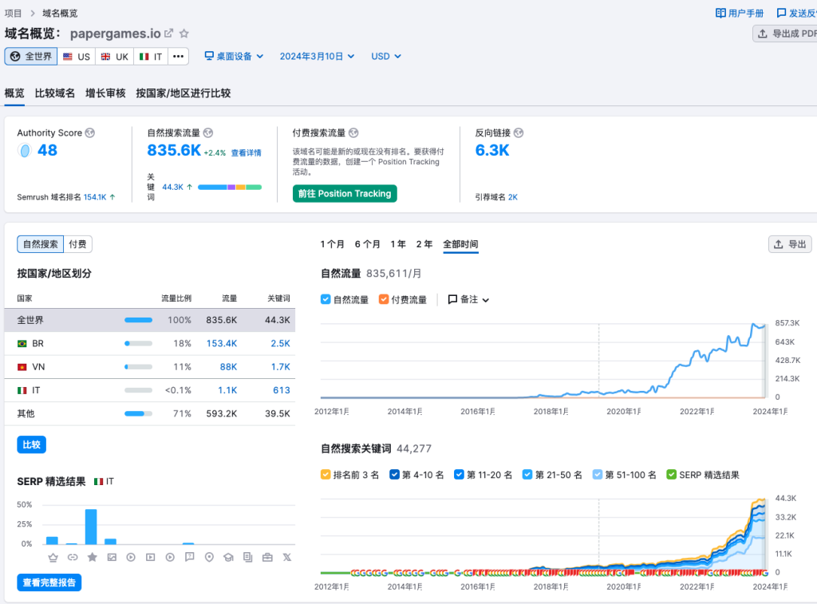This screenshot has width=817, height=604.
Task: Select the US country filter
Action: click(x=76, y=57)
